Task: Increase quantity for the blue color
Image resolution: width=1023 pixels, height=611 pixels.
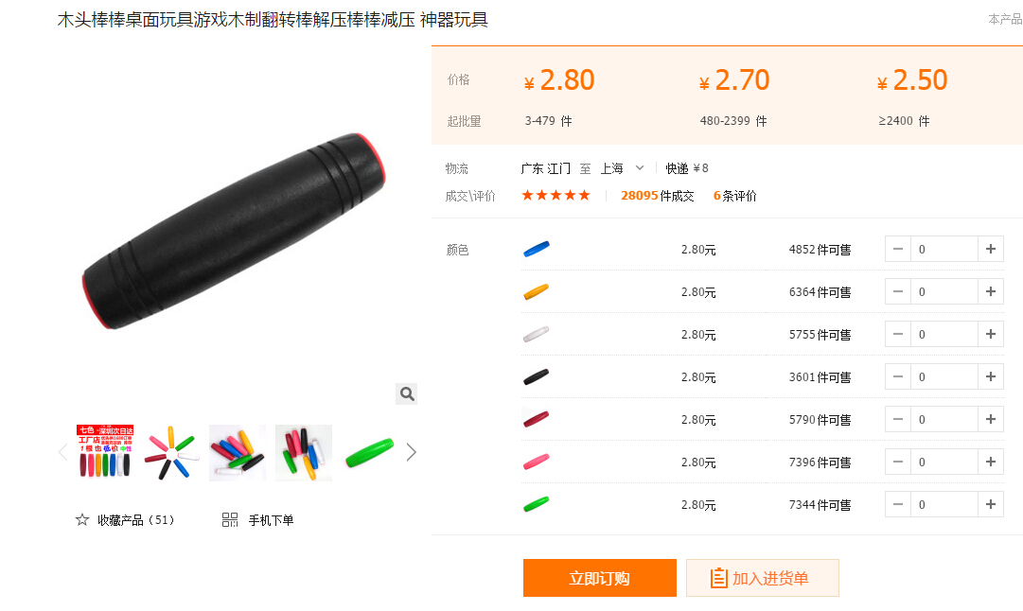Action: click(991, 249)
